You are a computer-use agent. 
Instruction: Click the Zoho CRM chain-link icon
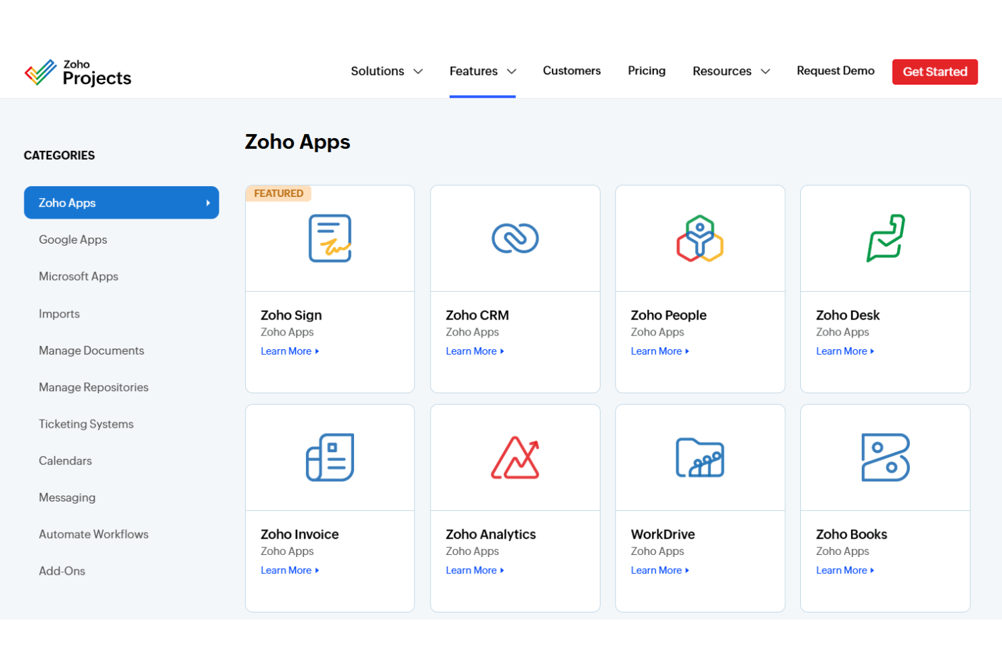click(515, 238)
